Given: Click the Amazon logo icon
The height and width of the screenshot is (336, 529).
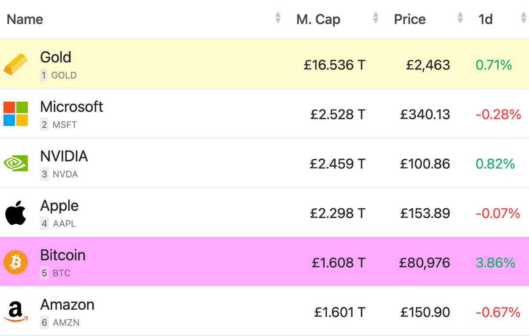Looking at the screenshot, I should [x=16, y=312].
